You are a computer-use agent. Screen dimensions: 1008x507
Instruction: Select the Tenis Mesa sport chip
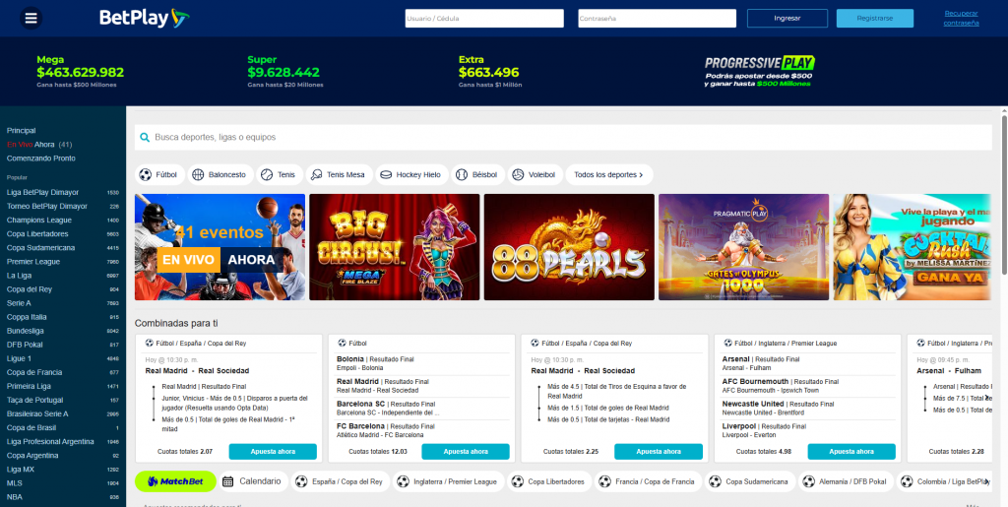tap(339, 175)
